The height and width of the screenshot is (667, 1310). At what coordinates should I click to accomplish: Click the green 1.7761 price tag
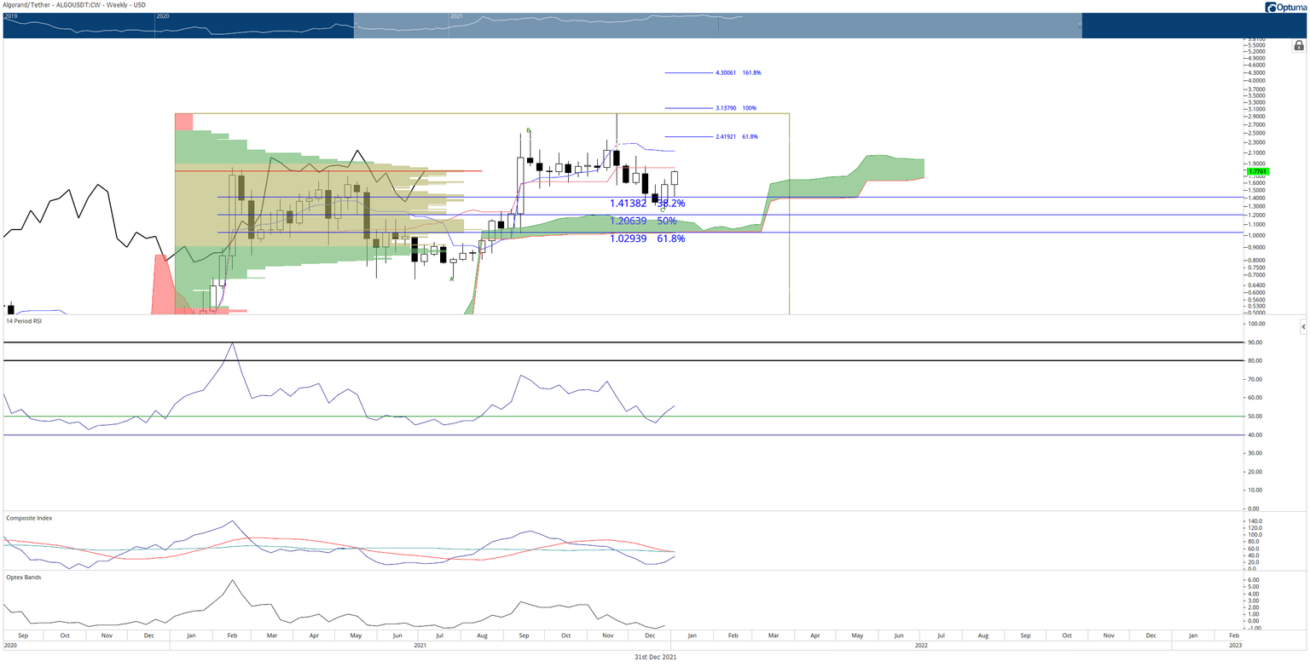coord(1256,172)
